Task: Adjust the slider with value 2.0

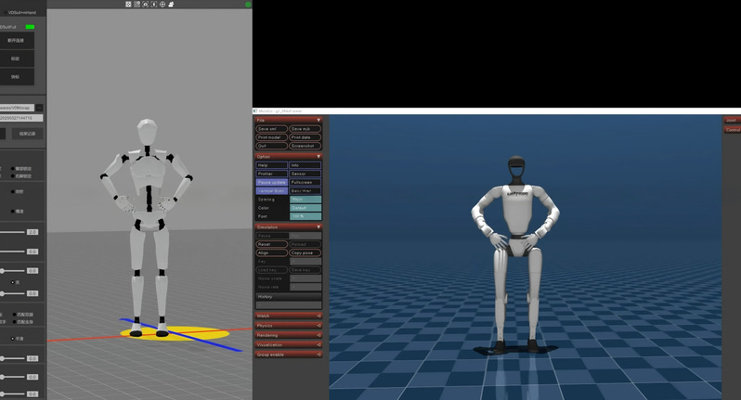Action: (x=12, y=232)
